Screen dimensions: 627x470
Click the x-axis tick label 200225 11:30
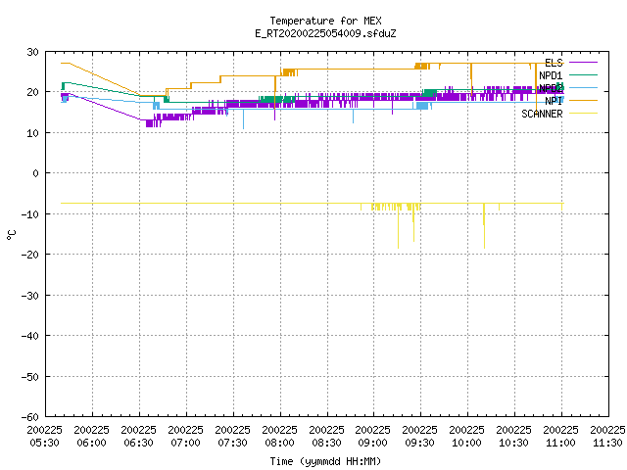607,437
